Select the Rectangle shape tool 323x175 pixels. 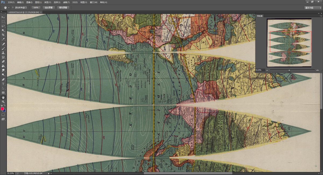click(3, 93)
